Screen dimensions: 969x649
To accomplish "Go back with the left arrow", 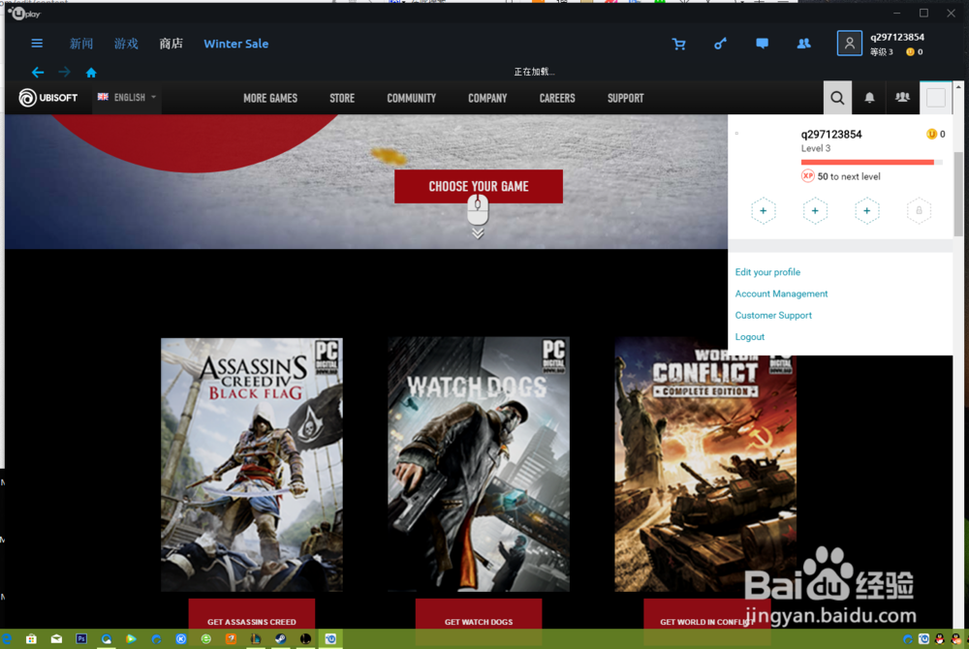I will tap(38, 73).
